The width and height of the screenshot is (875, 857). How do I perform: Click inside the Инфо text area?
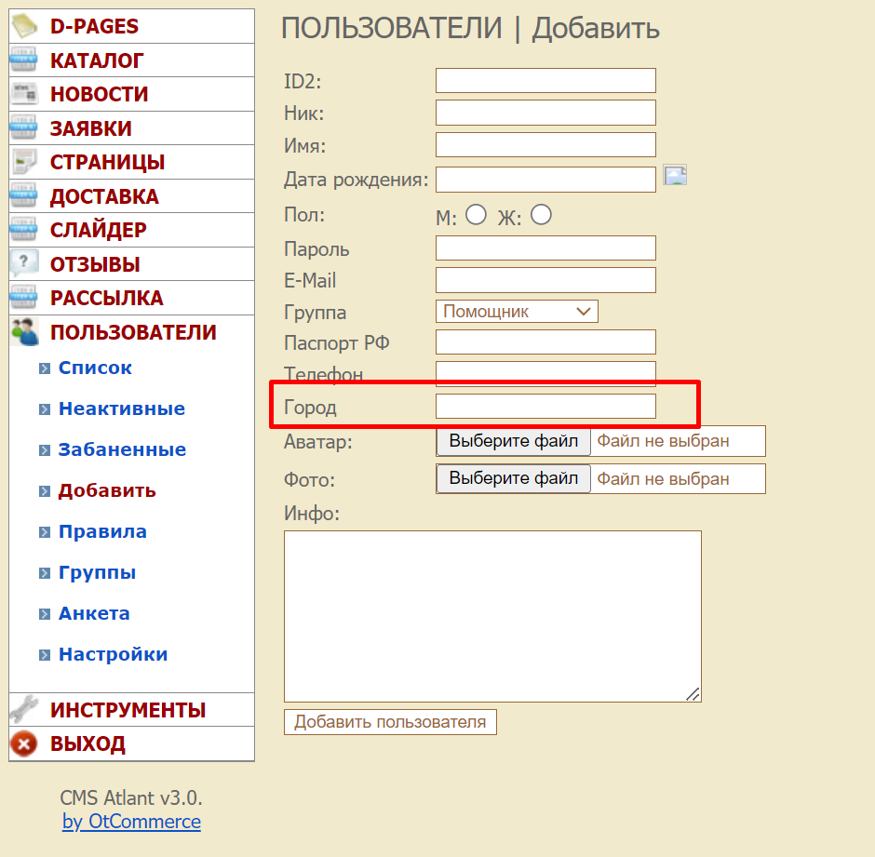(492, 617)
